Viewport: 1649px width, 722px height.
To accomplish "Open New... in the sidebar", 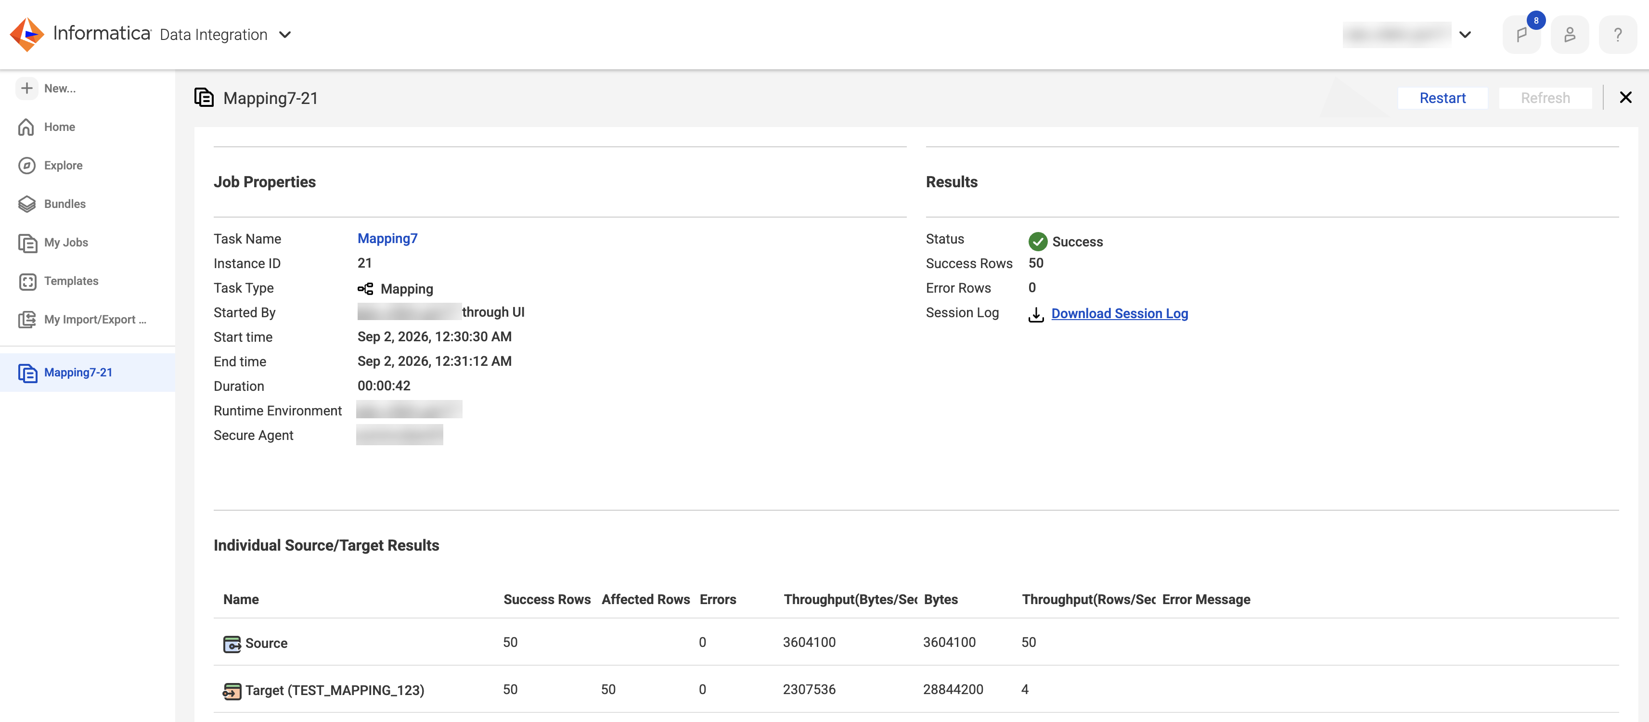I will pyautogui.click(x=60, y=89).
